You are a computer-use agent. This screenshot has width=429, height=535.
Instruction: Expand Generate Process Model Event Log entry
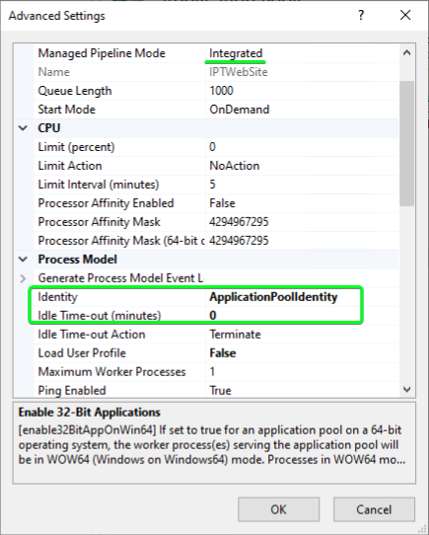point(23,278)
